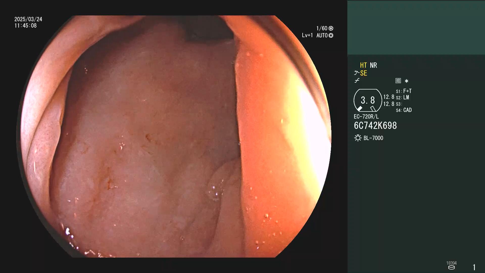Viewport: 485px width, 273px height.
Task: Click the curve icon left of SE
Action: [x=357, y=73]
